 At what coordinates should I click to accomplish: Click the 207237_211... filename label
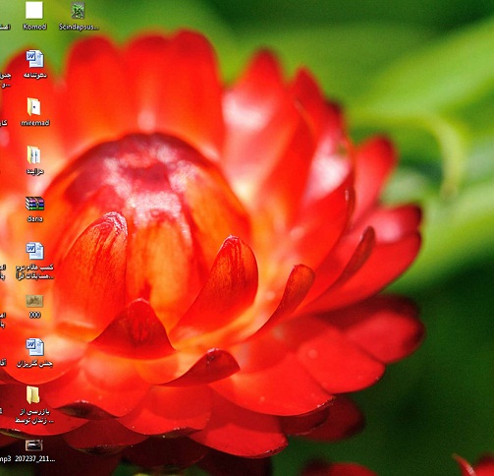pos(34,459)
